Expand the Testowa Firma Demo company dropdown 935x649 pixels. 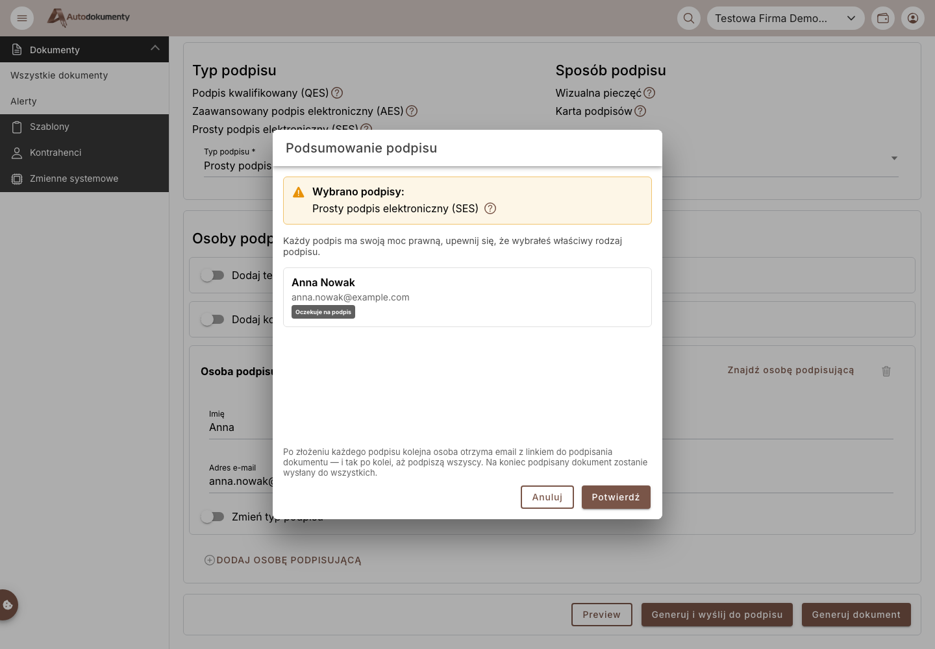[x=786, y=18]
